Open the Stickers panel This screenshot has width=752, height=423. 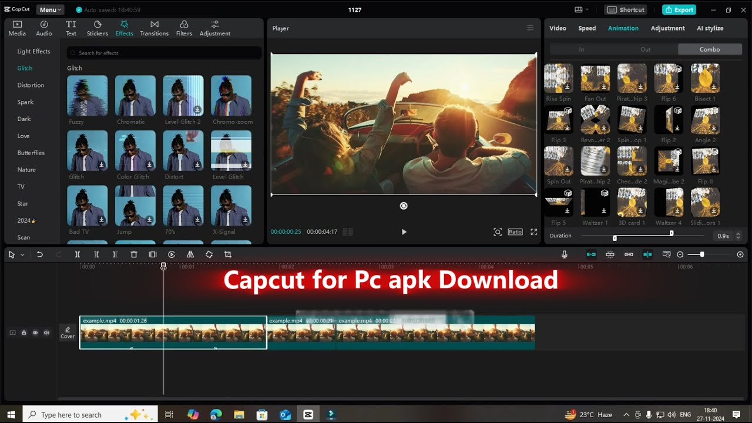click(x=98, y=28)
